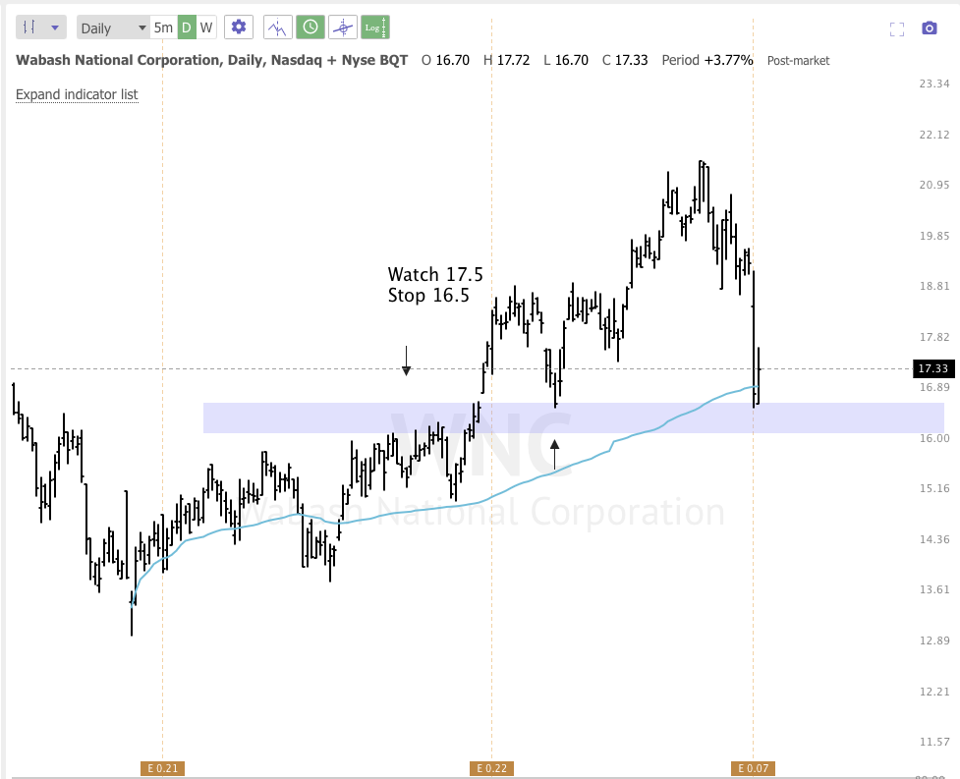Open the chart settings gear icon
Screen dimensions: 960x779
tap(238, 27)
